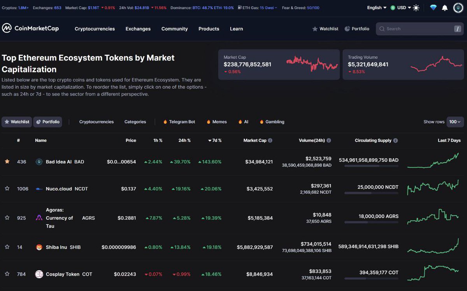Click the Memes fire icon
Screen dimensions: 467x291
tap(209, 122)
